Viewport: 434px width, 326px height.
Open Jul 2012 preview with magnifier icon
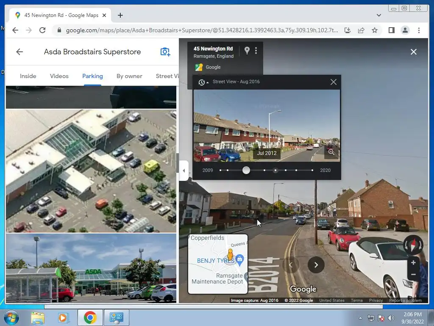point(331,152)
